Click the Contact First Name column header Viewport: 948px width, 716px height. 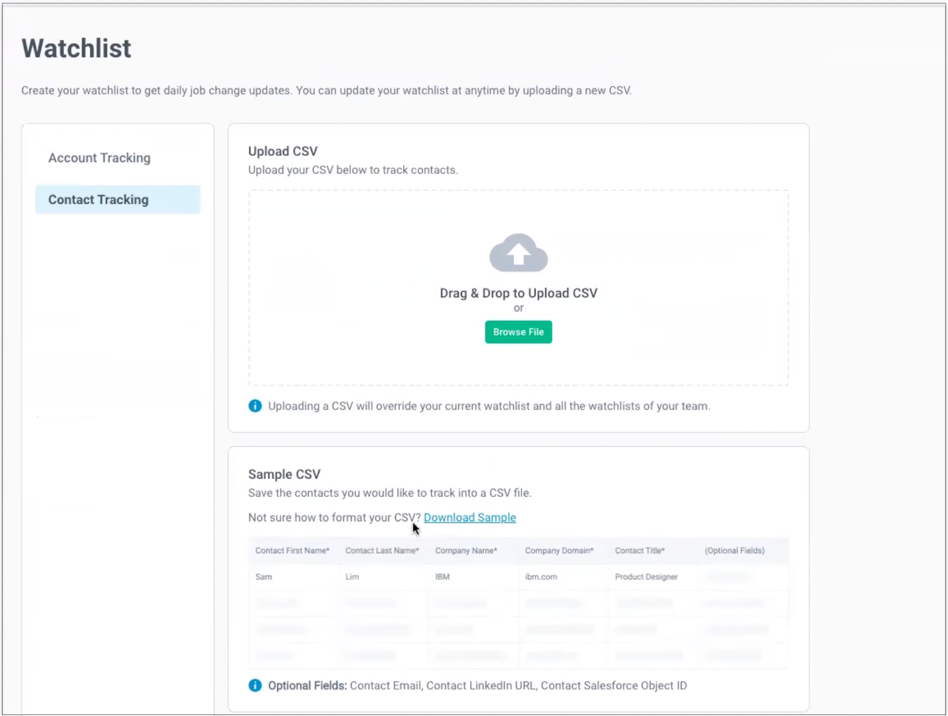[292, 550]
